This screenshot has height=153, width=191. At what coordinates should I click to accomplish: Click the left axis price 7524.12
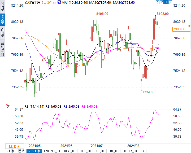pyautogui.click(x=17, y=71)
